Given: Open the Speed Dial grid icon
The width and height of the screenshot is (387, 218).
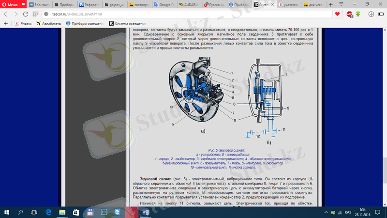Looking at the screenshot, I should point(35,14).
